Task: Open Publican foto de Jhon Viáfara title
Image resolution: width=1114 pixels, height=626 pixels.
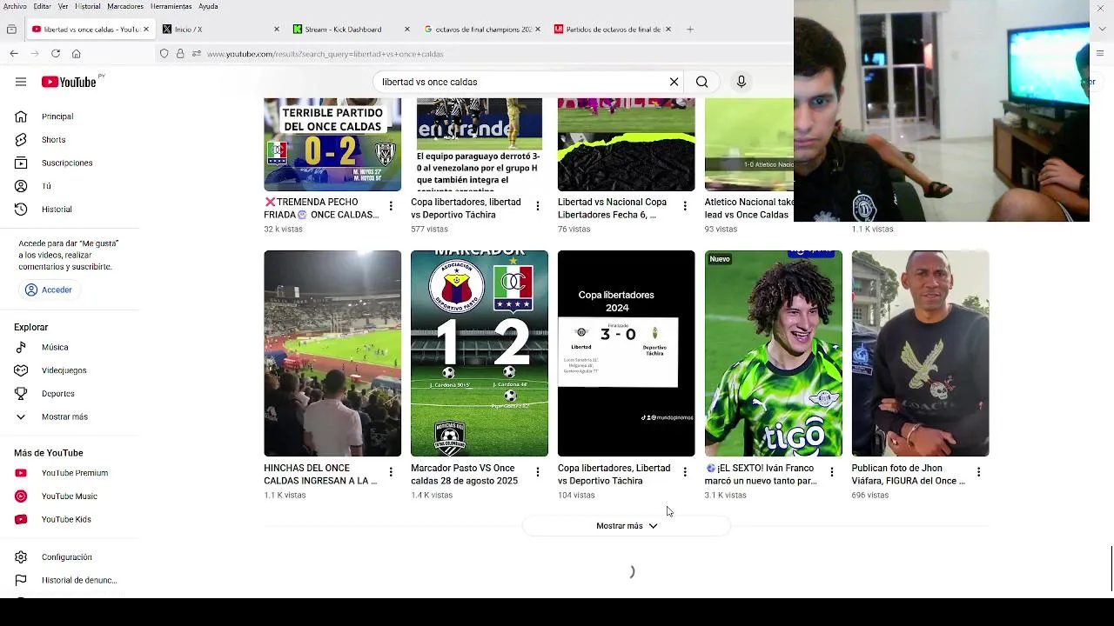Action: [x=909, y=475]
